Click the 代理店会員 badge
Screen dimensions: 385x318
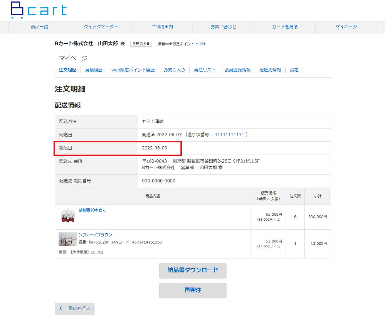(x=141, y=44)
